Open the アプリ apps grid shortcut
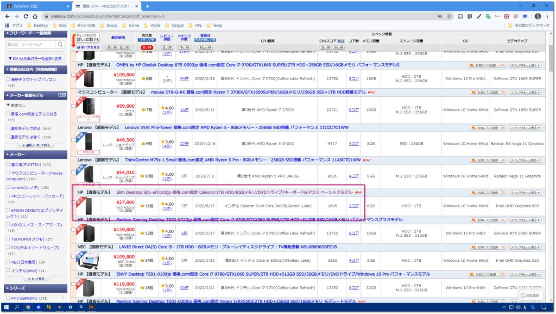Screen dimensions: 556x314 tap(14, 25)
